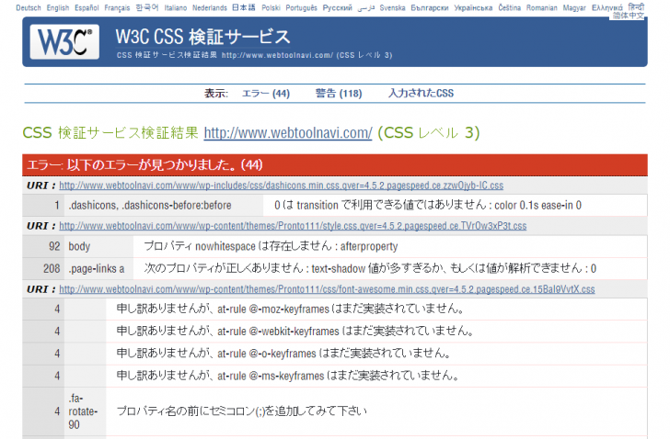Switch language to Deutsch
This screenshot has height=439, width=670.
tap(29, 7)
